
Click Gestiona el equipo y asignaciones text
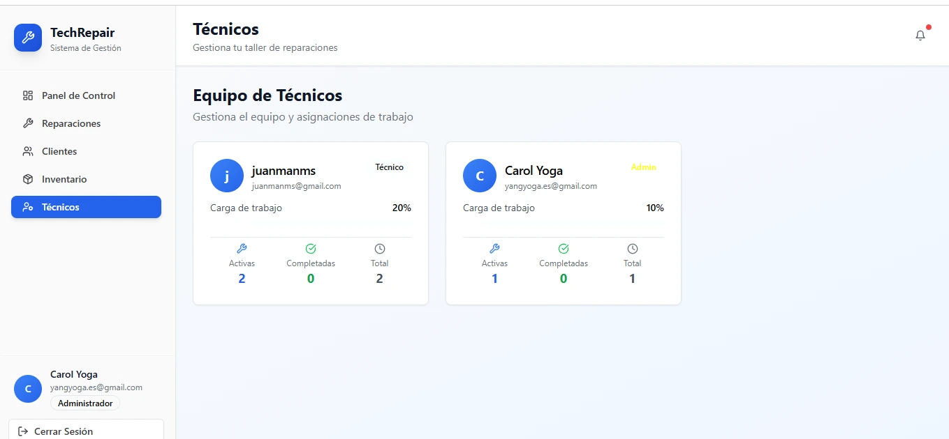coord(303,117)
